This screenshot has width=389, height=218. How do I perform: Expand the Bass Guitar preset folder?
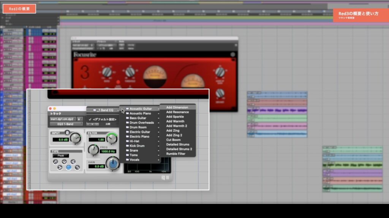[x=141, y=118]
